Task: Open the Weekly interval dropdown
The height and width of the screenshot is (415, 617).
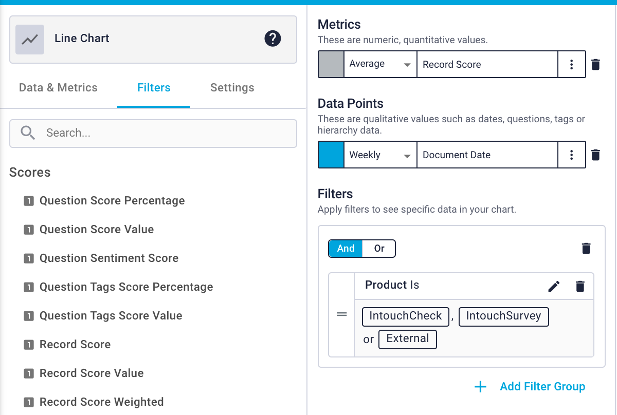Action: tap(380, 155)
